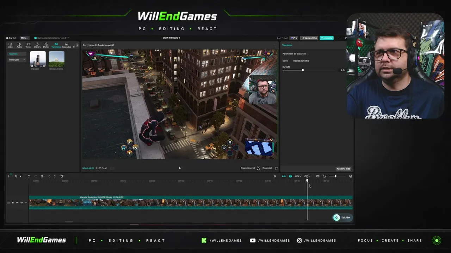Screen dimensions: 451x253
Task: Toggle the clip linkage option
Action: 297,176
